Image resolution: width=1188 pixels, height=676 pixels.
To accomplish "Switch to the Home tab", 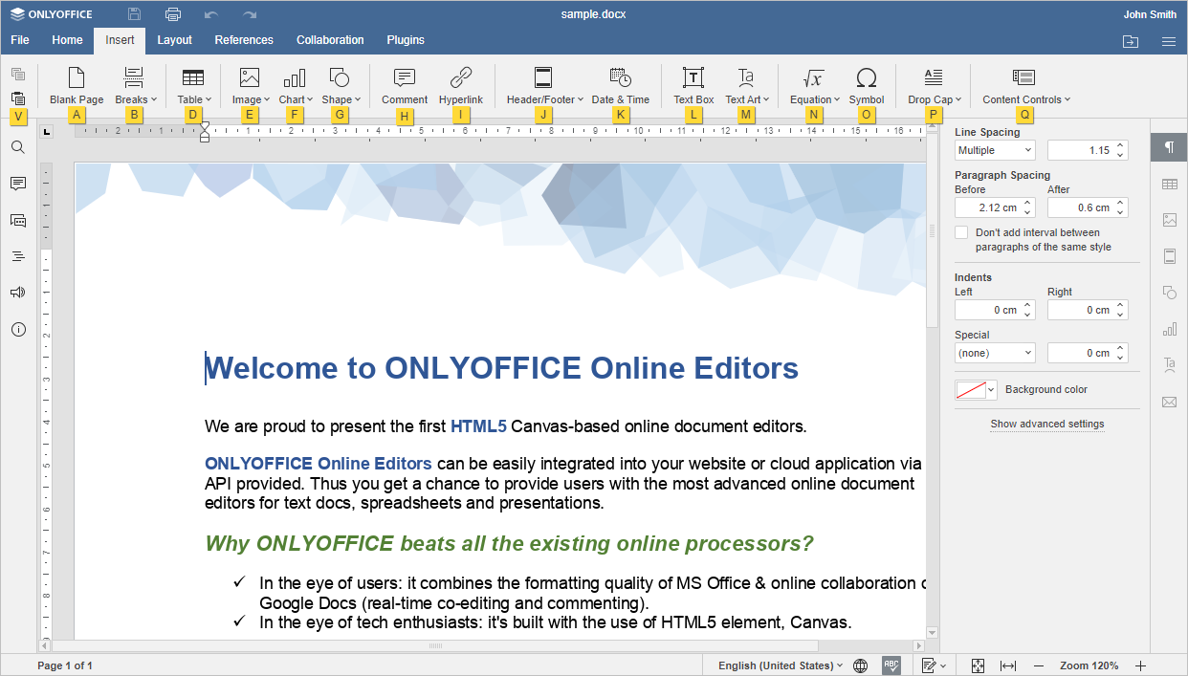I will point(67,40).
